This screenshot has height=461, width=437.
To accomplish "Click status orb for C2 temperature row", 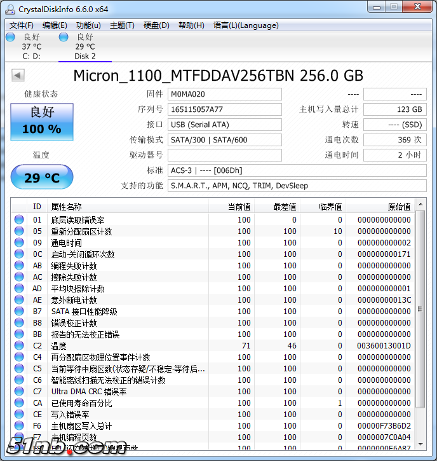I will coord(19,346).
